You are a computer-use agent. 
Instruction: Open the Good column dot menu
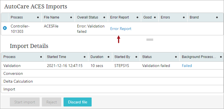[x=155, y=17]
